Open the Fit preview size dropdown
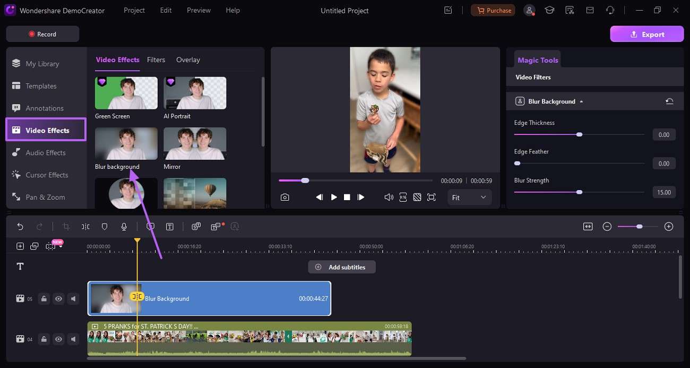This screenshot has width=690, height=368. 469,197
